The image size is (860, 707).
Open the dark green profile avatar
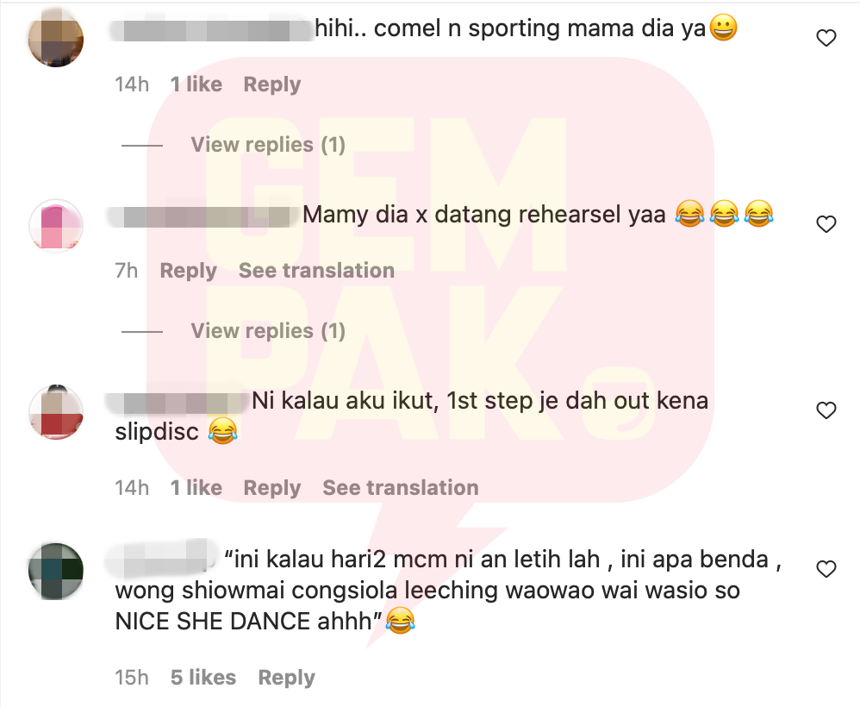(x=56, y=571)
